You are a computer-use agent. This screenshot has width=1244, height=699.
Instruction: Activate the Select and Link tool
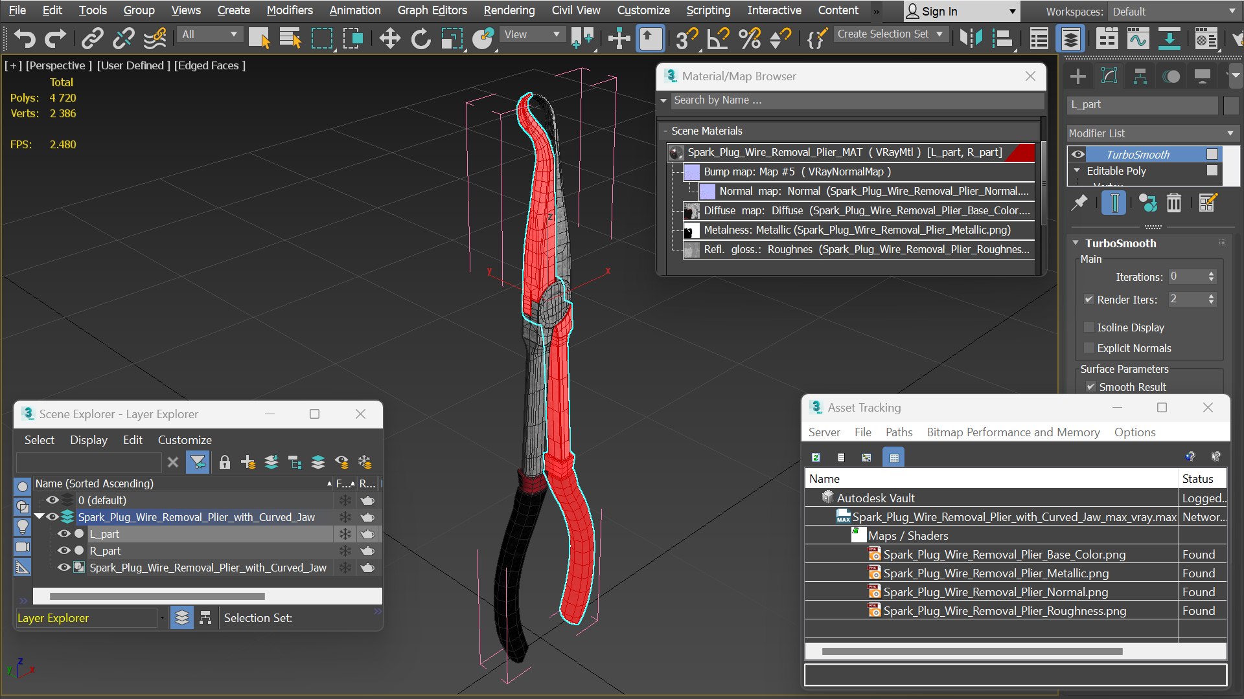click(93, 39)
